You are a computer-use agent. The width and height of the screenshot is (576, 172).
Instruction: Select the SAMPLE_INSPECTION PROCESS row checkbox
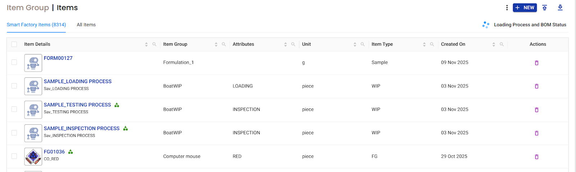tap(14, 133)
